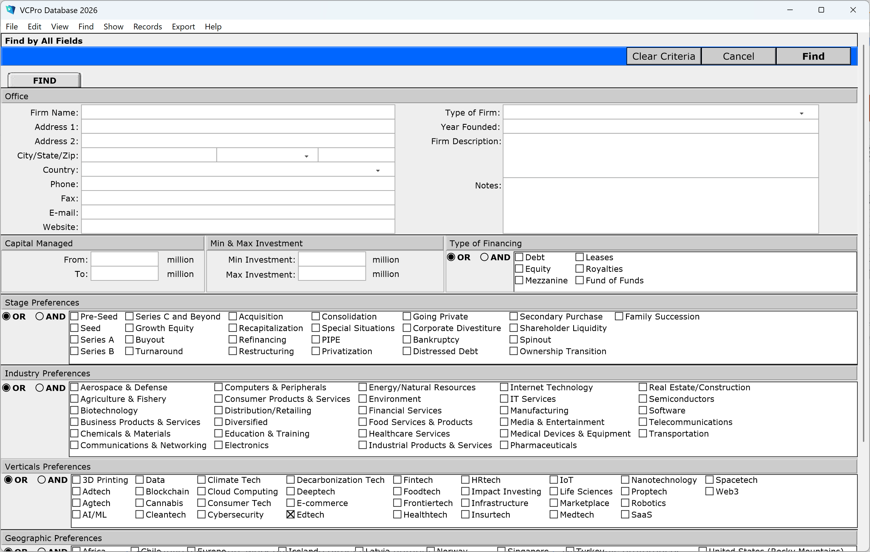Screen dimensions: 870x552
Task: Check the Growth Equity checkbox
Action: pos(129,328)
